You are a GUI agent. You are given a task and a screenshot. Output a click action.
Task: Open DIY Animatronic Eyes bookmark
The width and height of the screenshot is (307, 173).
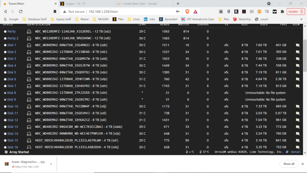point(198,19)
